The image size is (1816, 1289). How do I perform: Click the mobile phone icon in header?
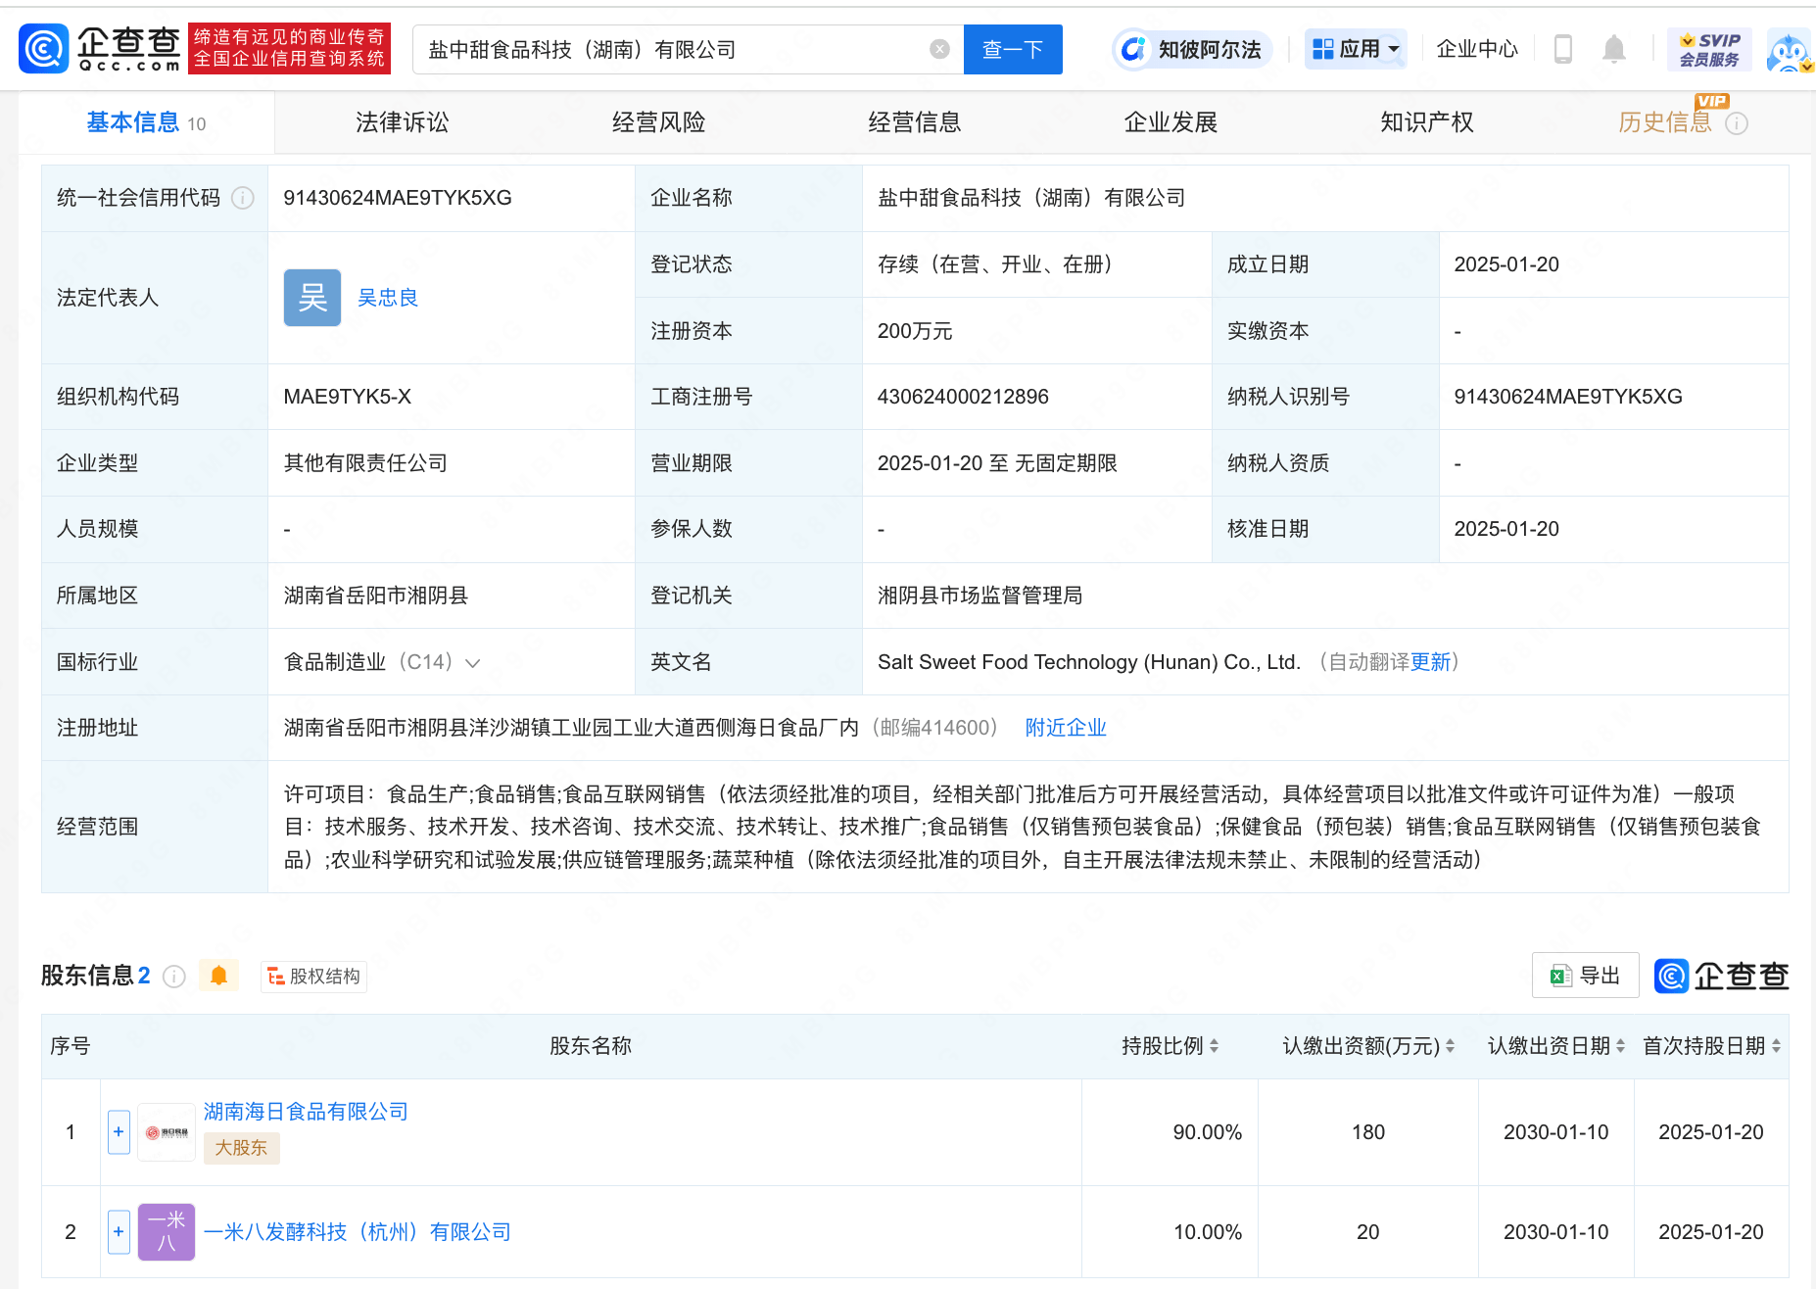click(x=1563, y=49)
